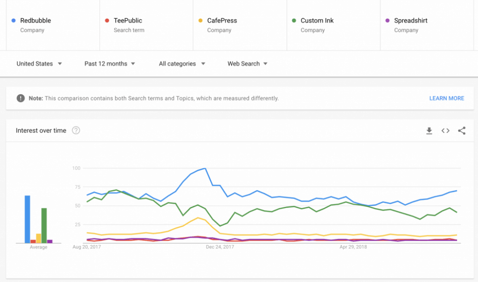The width and height of the screenshot is (478, 282).
Task: Click the 'Average' label under the bars
Action: (x=38, y=248)
